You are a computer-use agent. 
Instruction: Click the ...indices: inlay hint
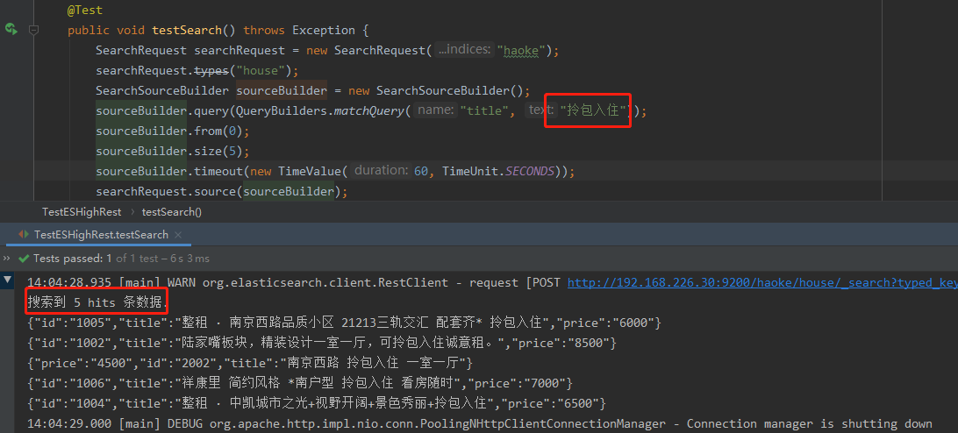465,49
